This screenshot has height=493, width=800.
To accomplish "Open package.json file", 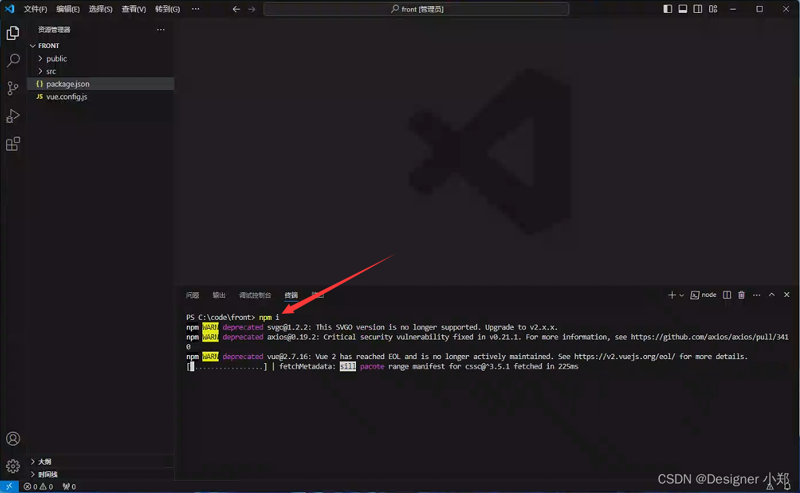I will click(x=101, y=84).
